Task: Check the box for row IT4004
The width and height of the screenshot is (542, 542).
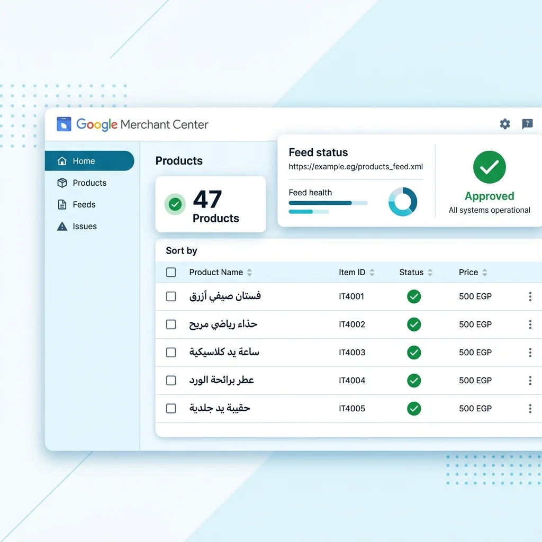Action: 171,380
